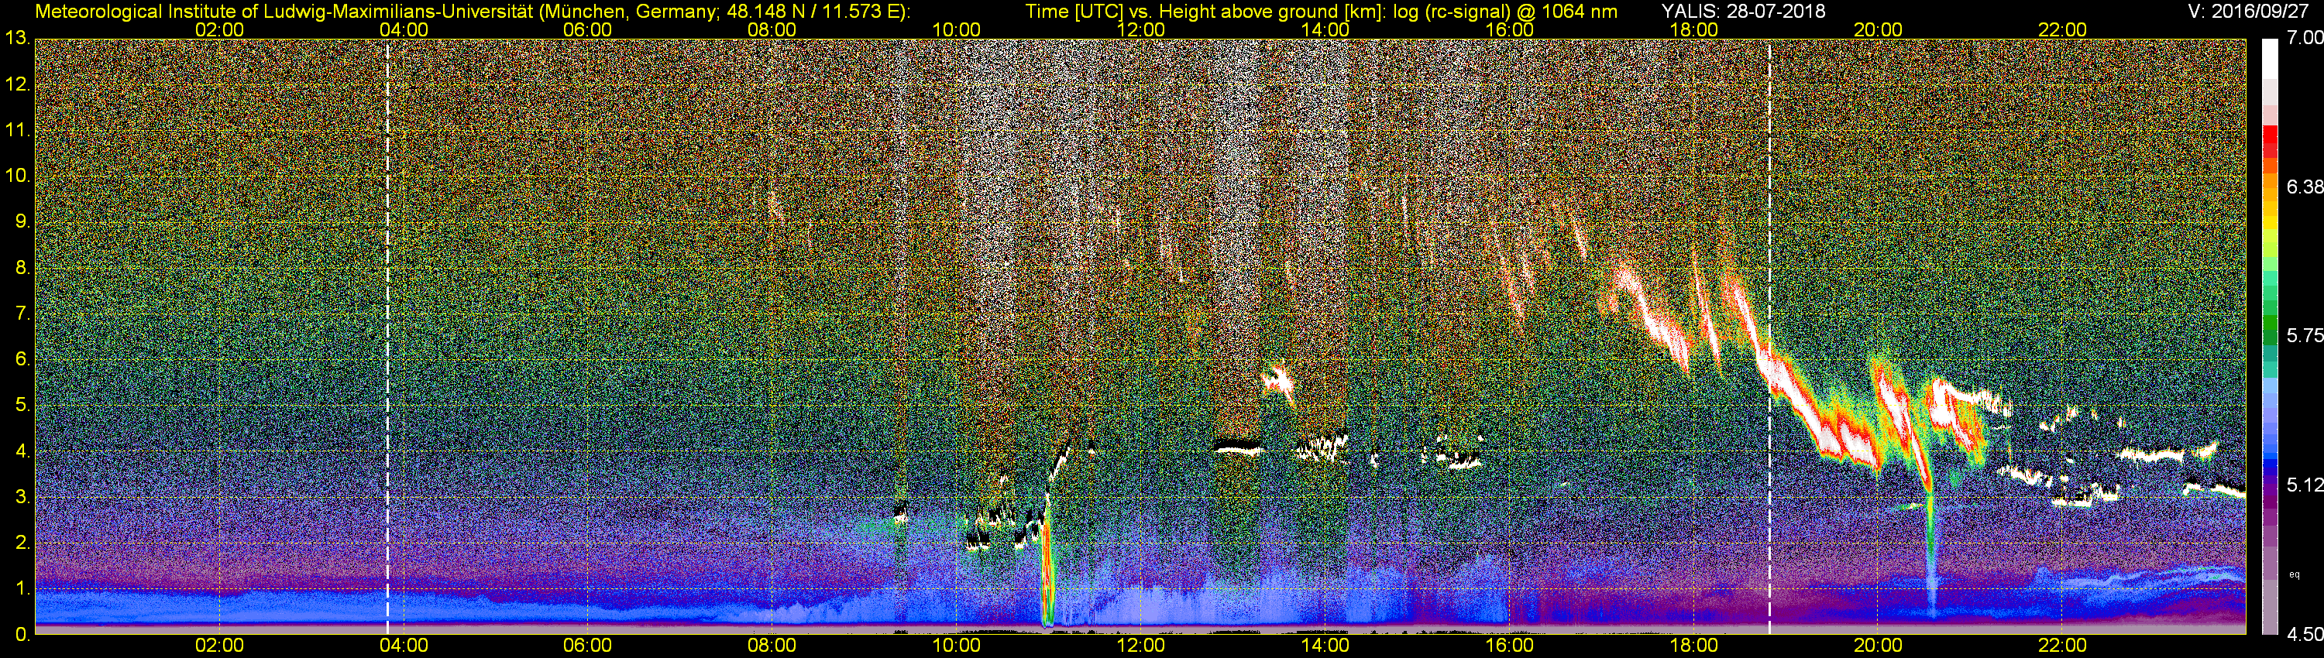2324x658 pixels.
Task: Click the 04:00 label on the bottom time axis
Action: [404, 646]
